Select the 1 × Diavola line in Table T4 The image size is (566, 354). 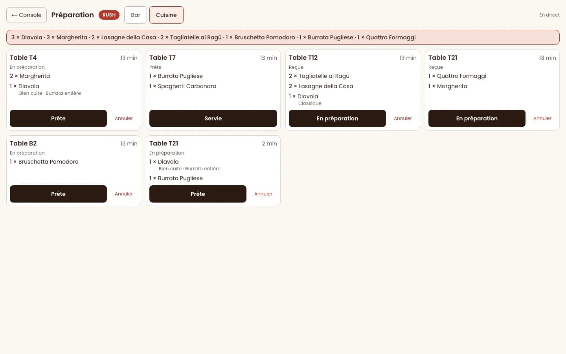[x=24, y=86]
